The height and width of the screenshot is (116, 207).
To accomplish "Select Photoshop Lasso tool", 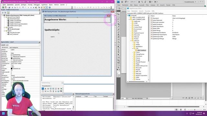I will pyautogui.click(x=119, y=19).
